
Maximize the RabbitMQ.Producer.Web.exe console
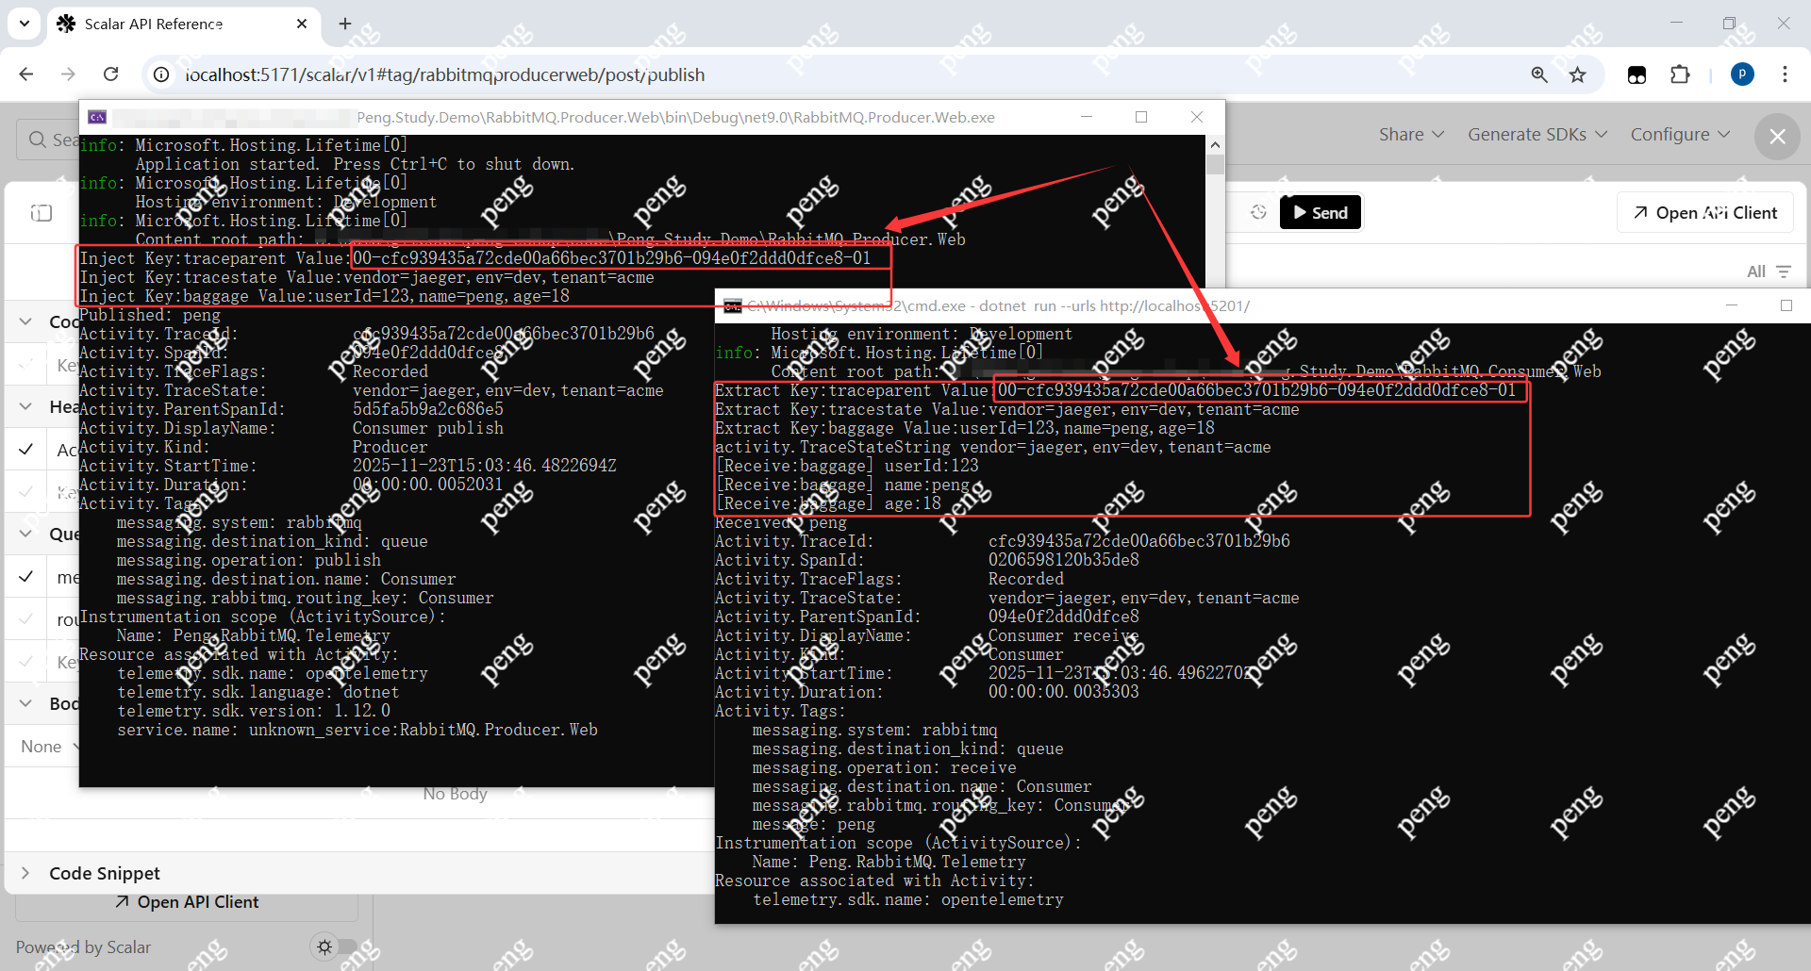(x=1141, y=117)
